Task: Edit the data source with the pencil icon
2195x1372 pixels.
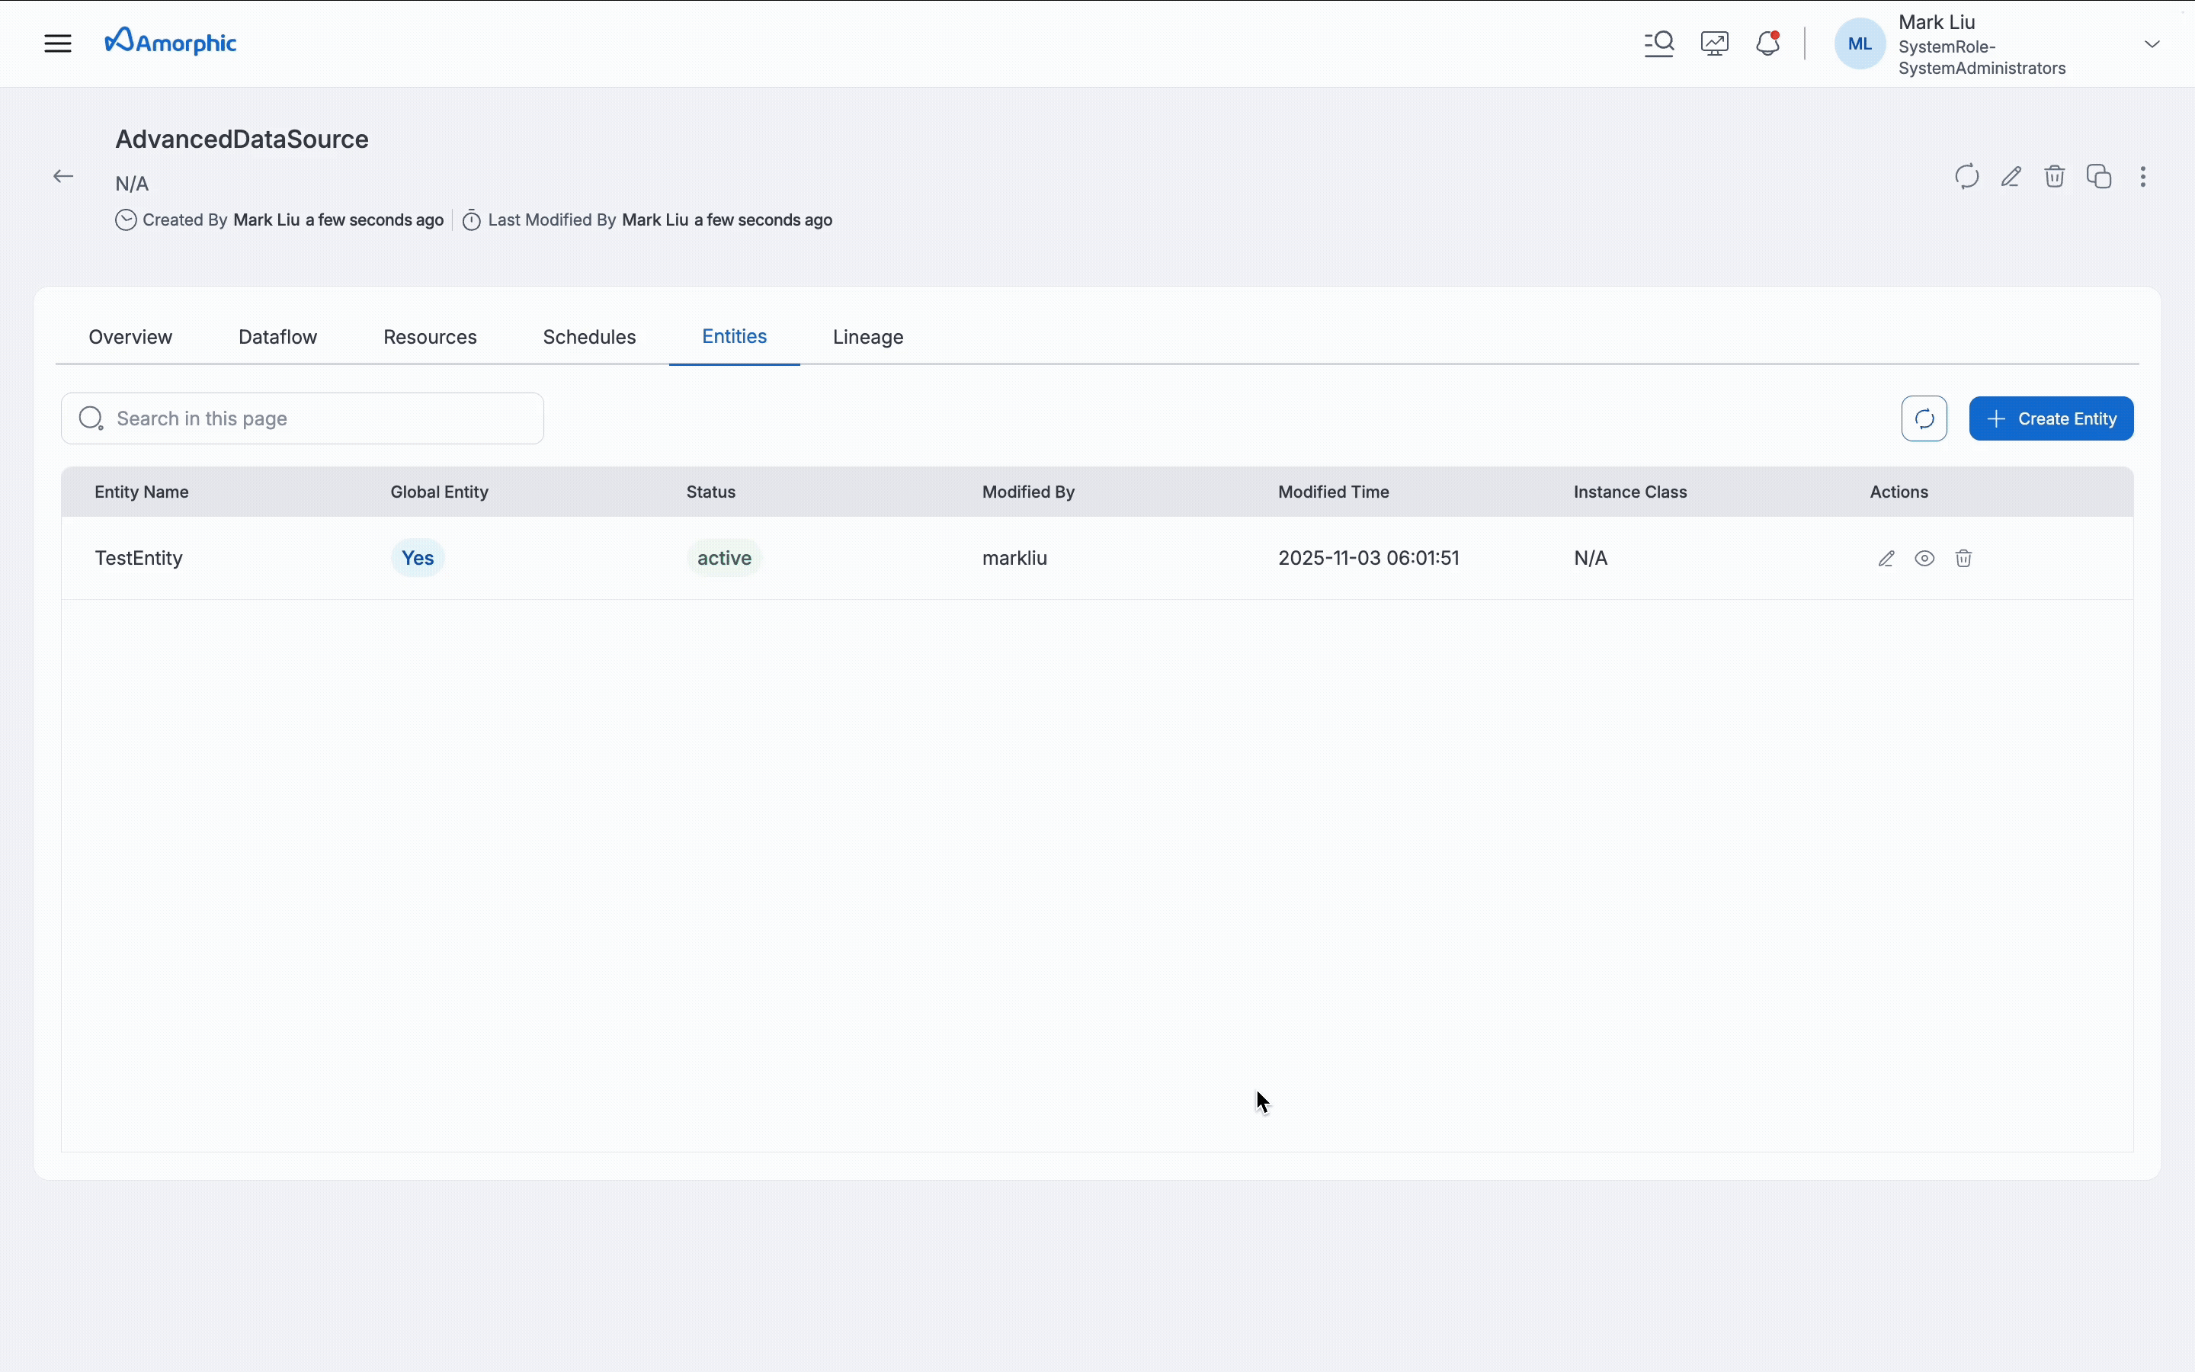Action: pos(2011,176)
